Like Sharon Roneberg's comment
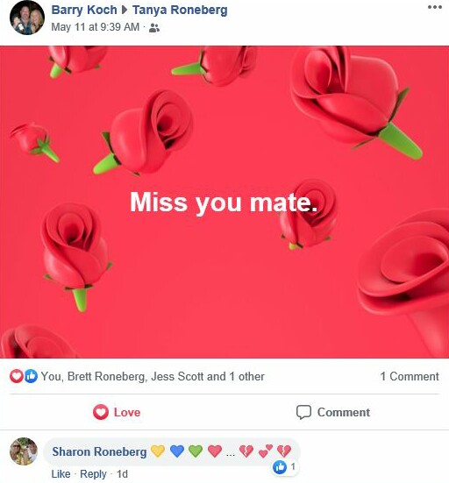 pos(61,474)
